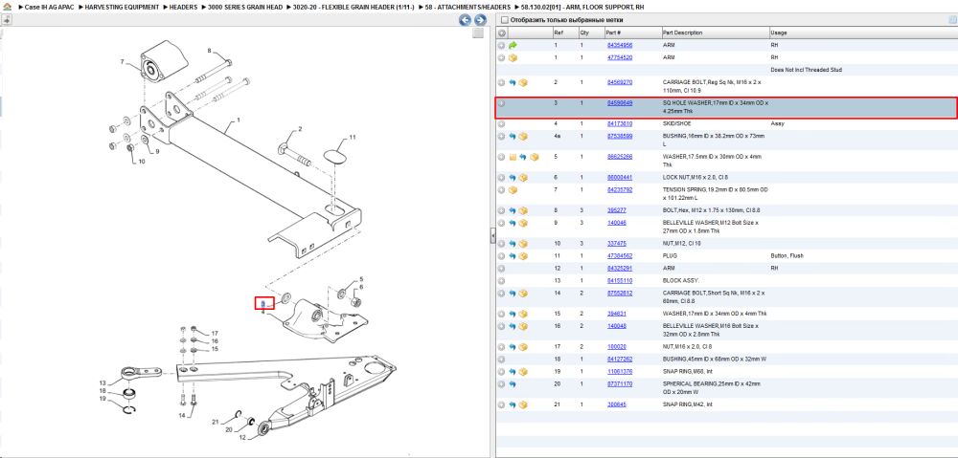Select the circle toggle for SNAP RING 300645
Screen dimensions: 958x458
click(x=502, y=404)
